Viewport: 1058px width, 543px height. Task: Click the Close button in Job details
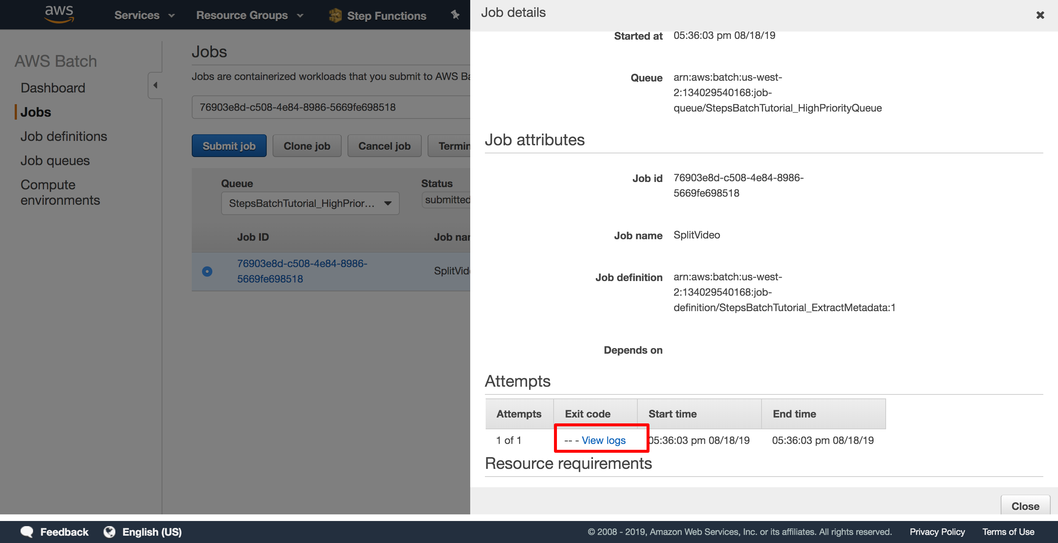pyautogui.click(x=1025, y=506)
